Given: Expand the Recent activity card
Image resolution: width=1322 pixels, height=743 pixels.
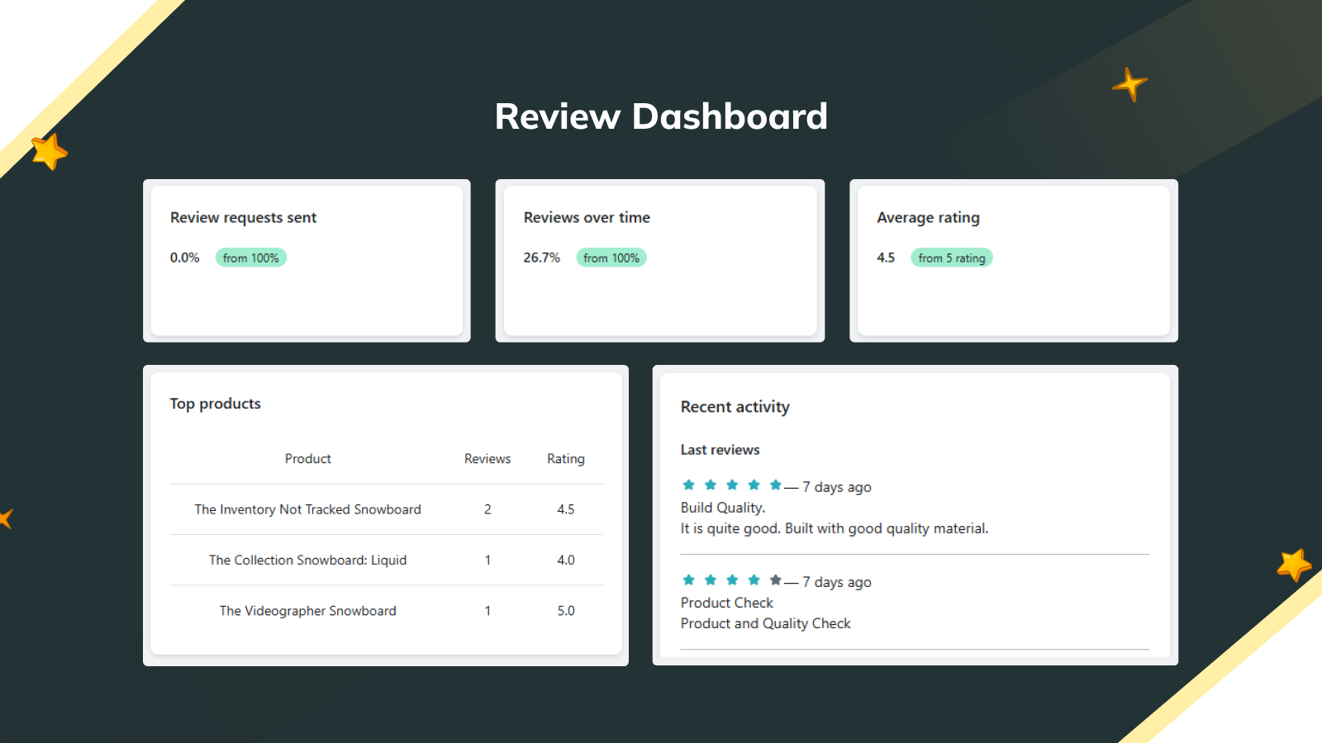Looking at the screenshot, I should [915, 513].
